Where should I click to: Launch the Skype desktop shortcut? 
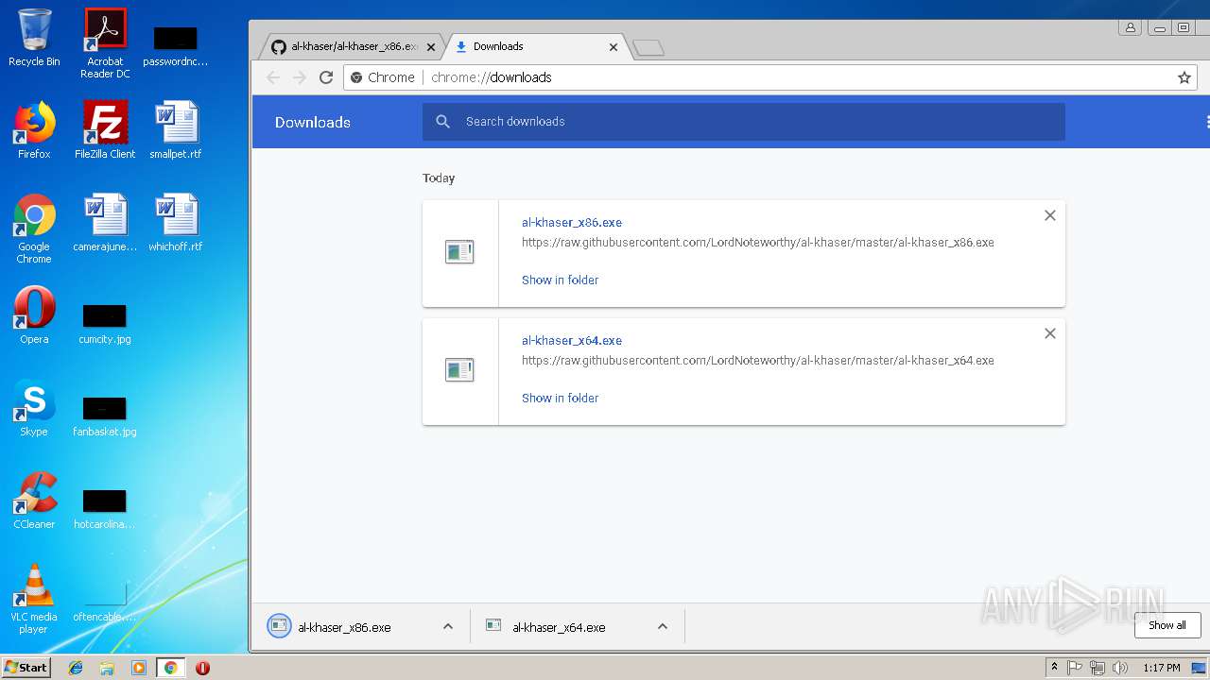[x=34, y=409]
